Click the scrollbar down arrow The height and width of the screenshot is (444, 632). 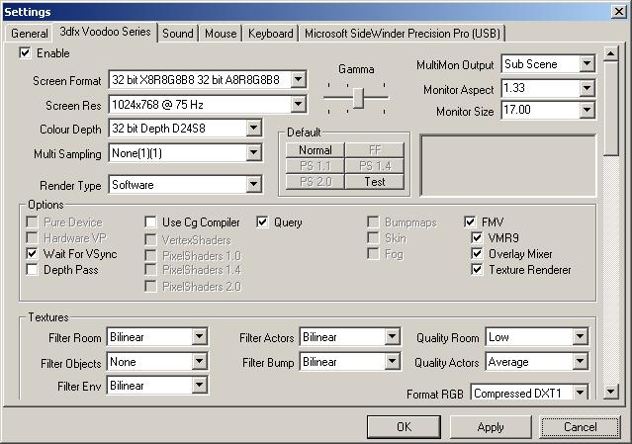(611, 391)
